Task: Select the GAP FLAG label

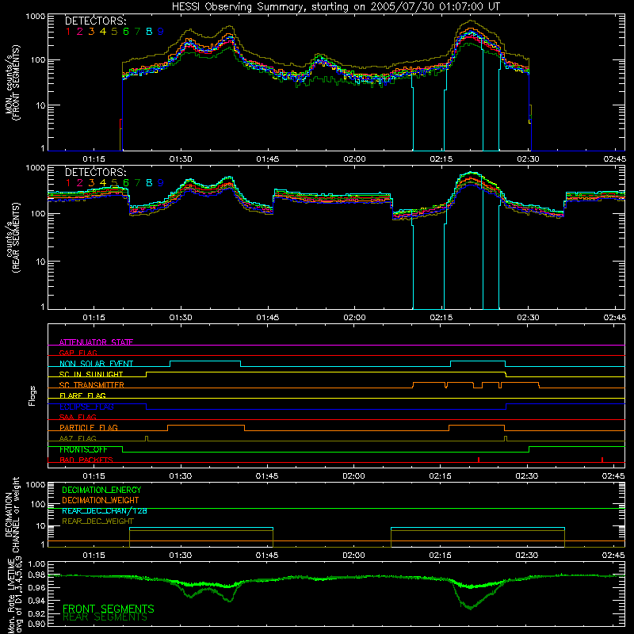Action: click(x=78, y=353)
